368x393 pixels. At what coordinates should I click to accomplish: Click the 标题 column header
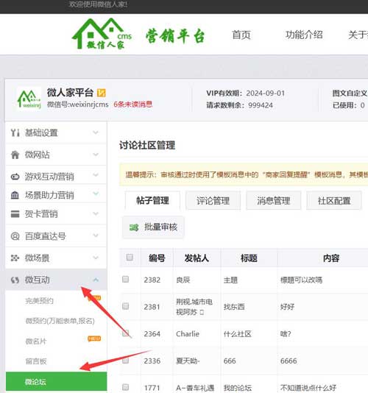(x=249, y=258)
